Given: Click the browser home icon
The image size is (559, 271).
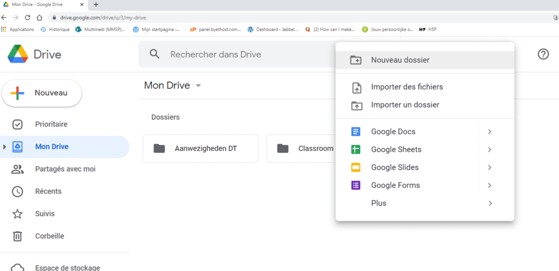Looking at the screenshot, I should 39,17.
